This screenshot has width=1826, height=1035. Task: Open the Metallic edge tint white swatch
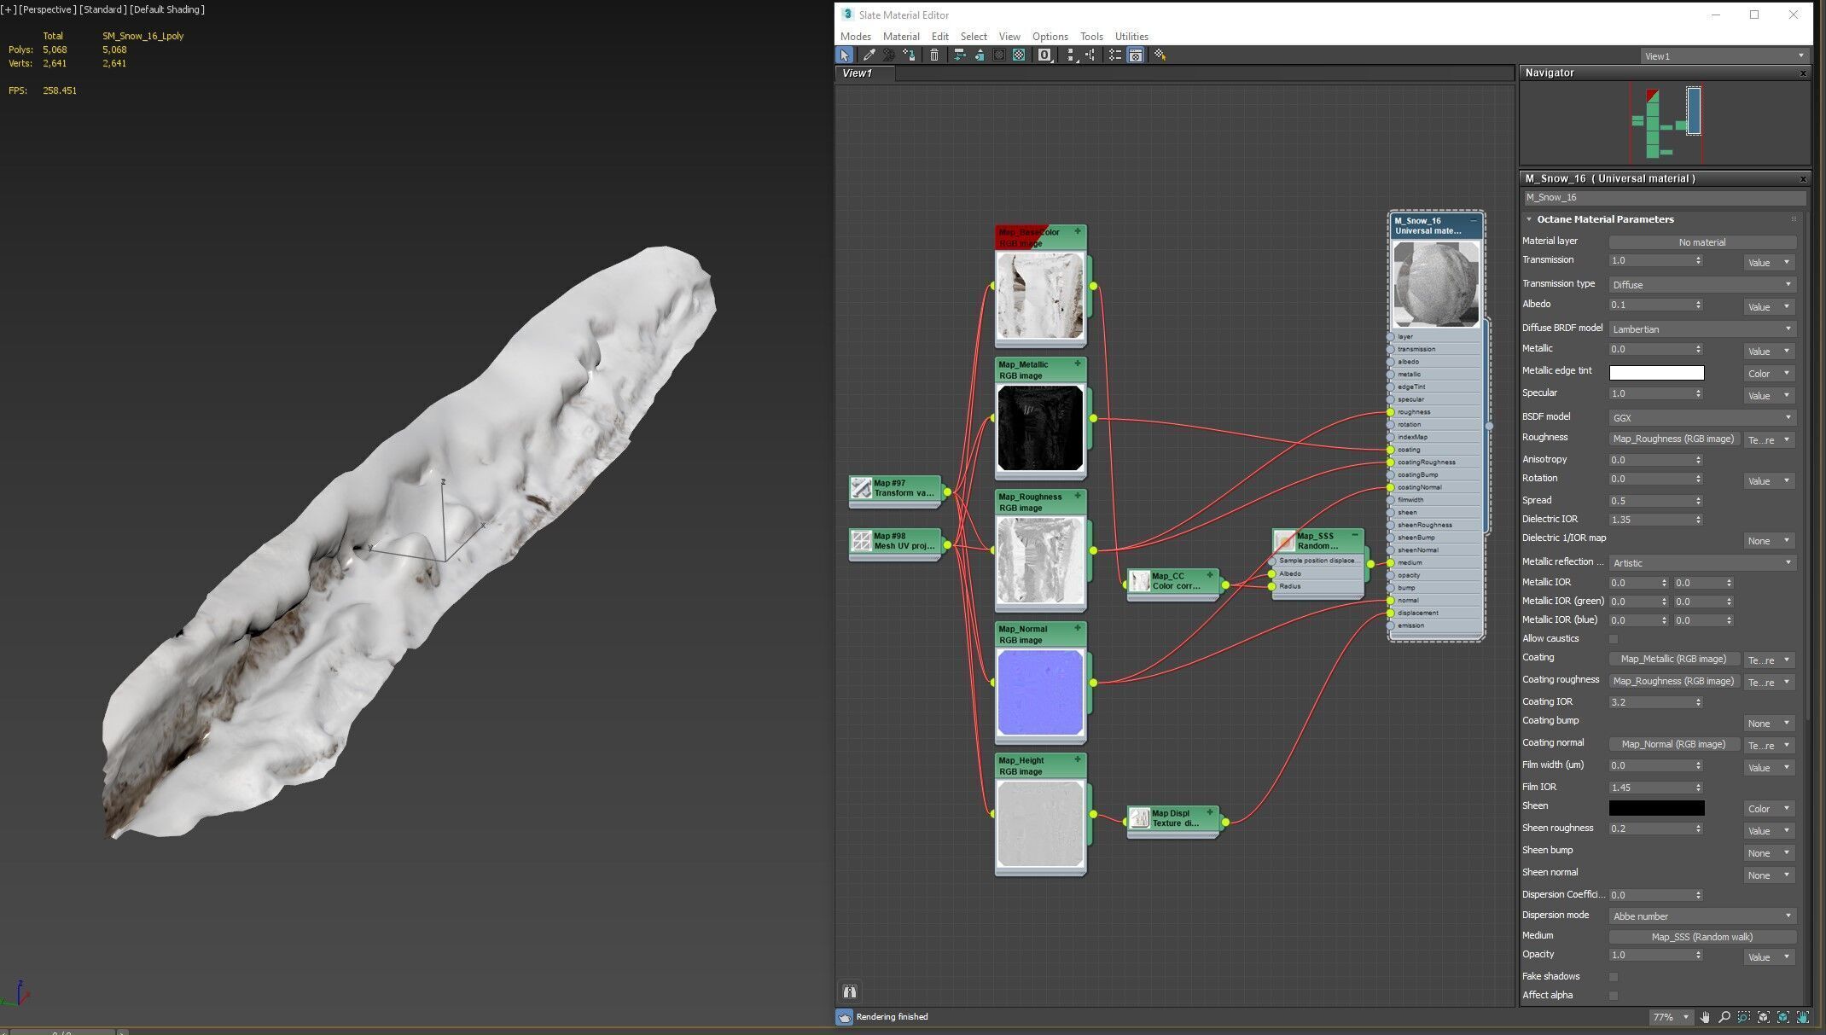[1656, 373]
